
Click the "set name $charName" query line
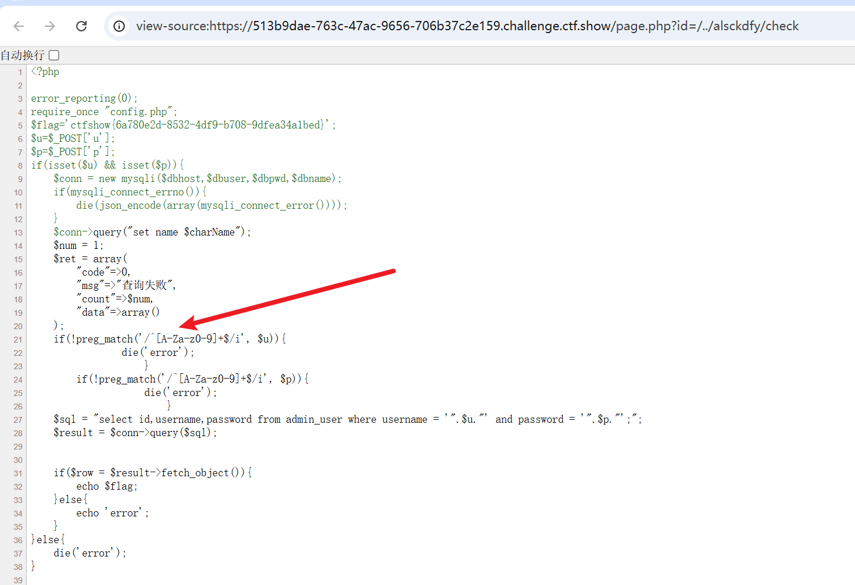pyautogui.click(x=152, y=232)
